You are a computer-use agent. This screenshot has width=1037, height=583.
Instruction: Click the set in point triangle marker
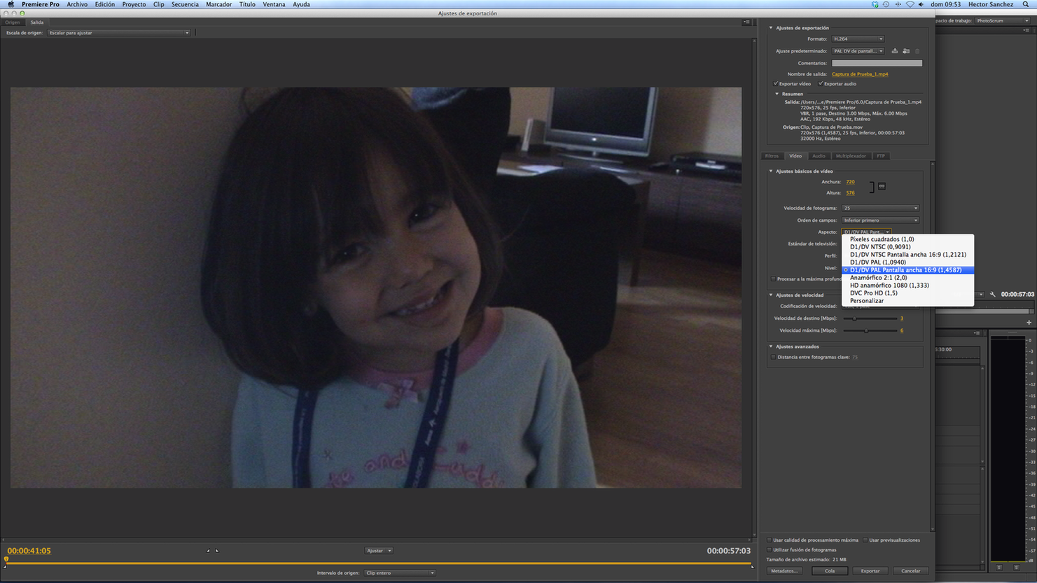(x=208, y=551)
